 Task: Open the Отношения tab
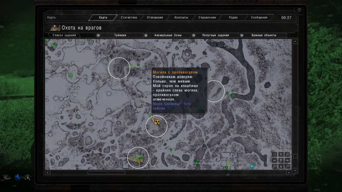[x=155, y=17]
